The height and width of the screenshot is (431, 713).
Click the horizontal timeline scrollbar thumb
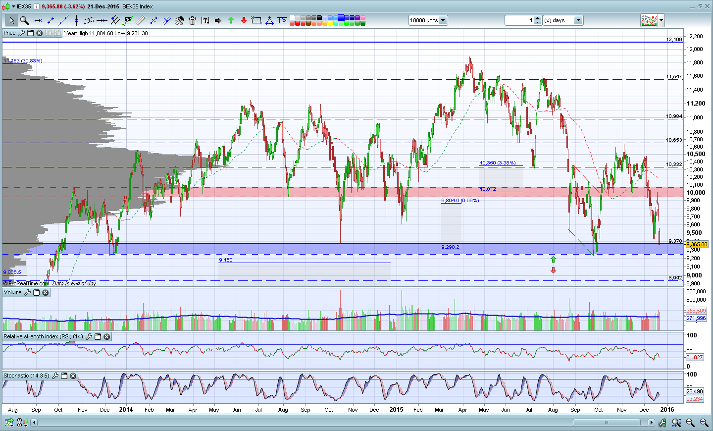coord(607,423)
